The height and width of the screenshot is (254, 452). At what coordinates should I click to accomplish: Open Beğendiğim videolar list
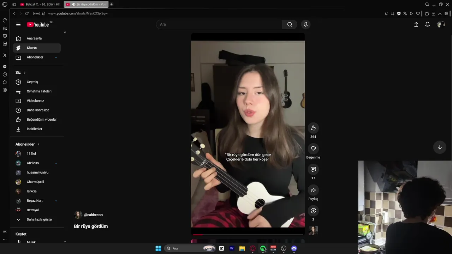37,120
